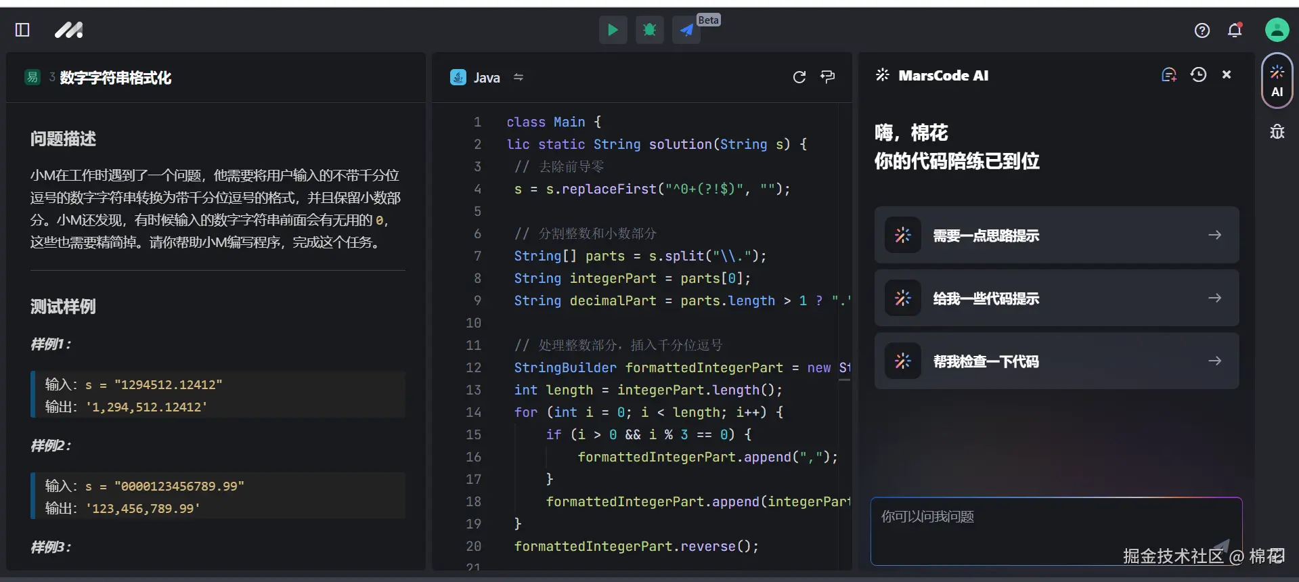The height and width of the screenshot is (582, 1299).
Task: Run the code with green play button
Action: 613,30
